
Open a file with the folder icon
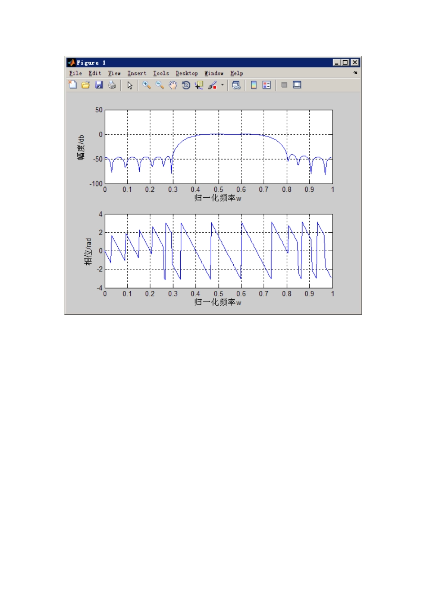(x=86, y=85)
